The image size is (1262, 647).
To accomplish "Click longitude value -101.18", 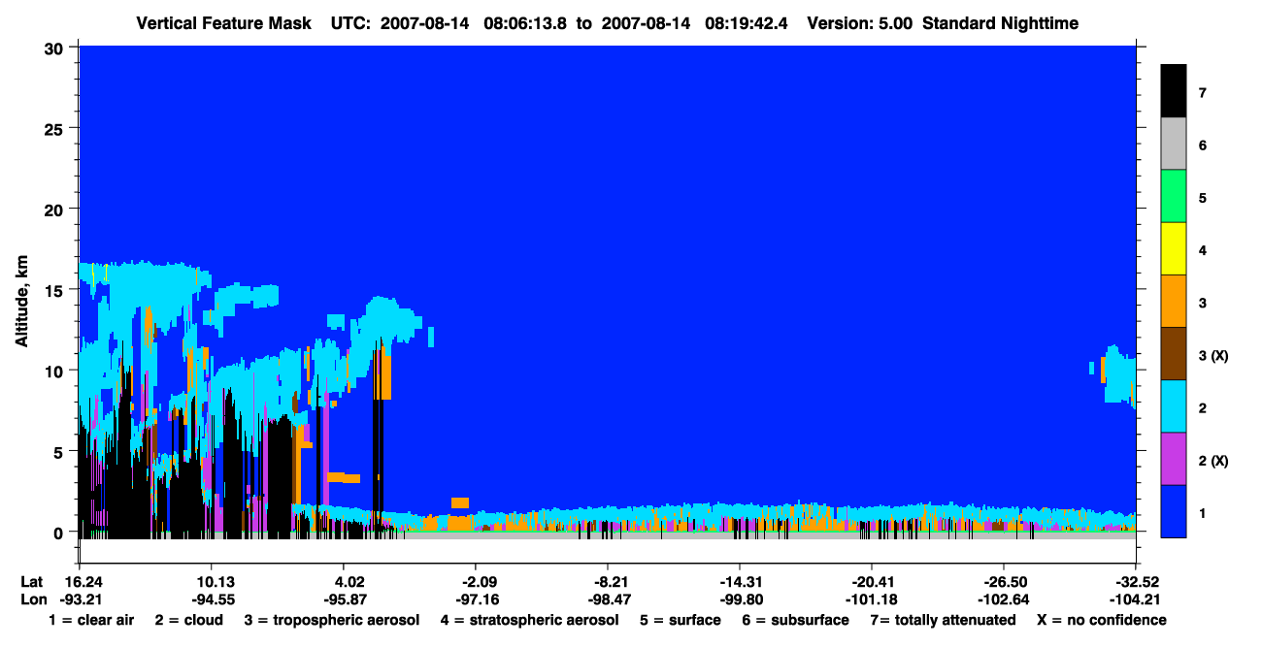I will coord(871,599).
